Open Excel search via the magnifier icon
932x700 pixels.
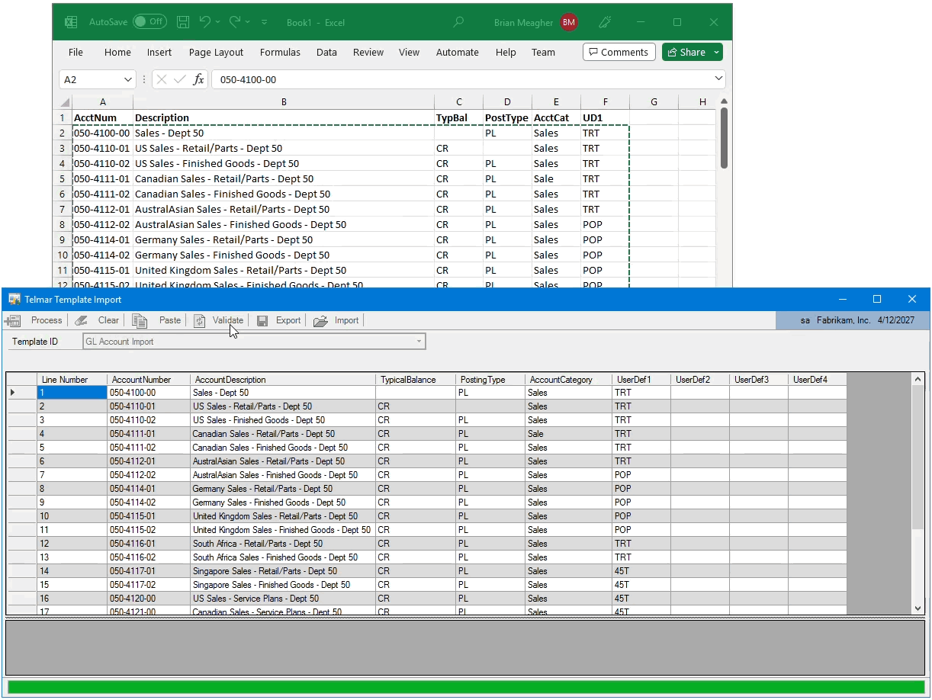pyautogui.click(x=458, y=22)
